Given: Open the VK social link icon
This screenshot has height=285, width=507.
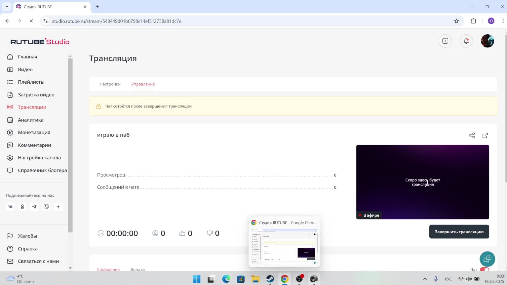Looking at the screenshot, I should 10,207.
